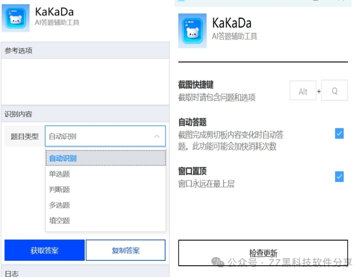364x277 pixels.
Task: Click the 截取时请包含问题和选项 hint text
Action: pos(217,98)
